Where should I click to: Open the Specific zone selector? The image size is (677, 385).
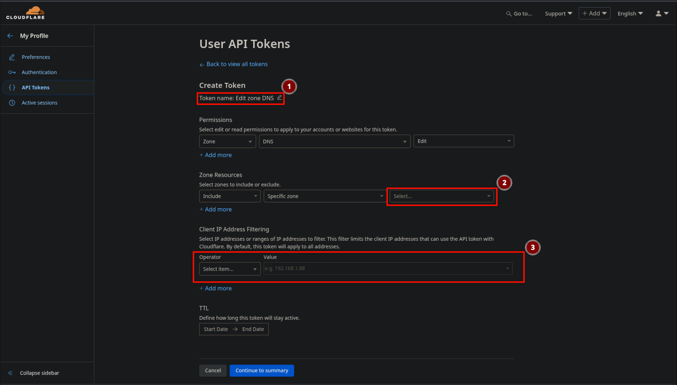325,196
